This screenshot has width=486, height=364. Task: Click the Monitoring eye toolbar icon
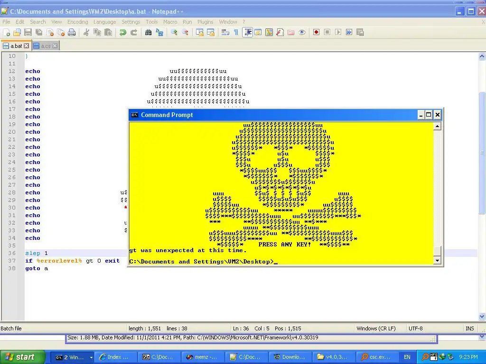click(302, 32)
